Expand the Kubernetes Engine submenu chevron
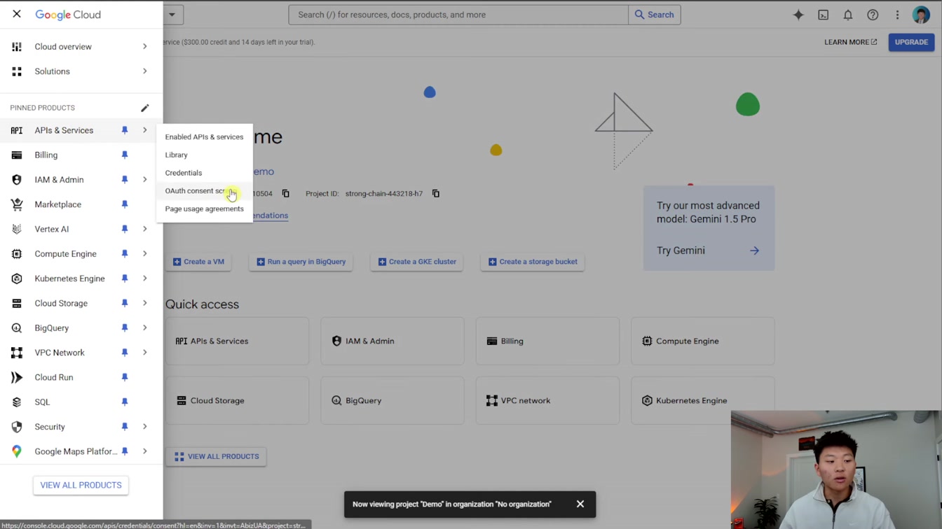This screenshot has width=942, height=529. tap(145, 278)
